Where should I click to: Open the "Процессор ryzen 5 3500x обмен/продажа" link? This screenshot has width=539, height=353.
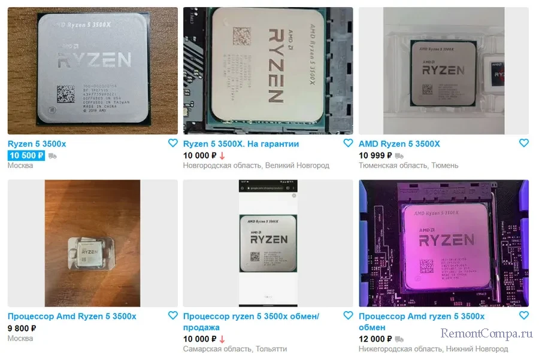click(x=251, y=322)
